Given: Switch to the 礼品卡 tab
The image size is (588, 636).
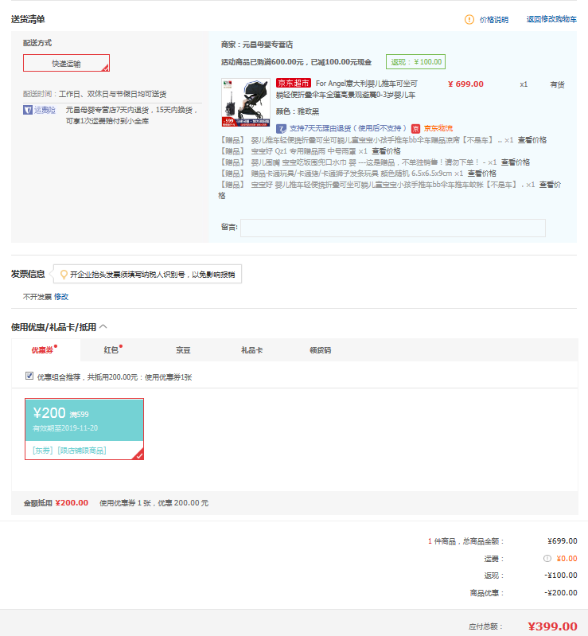Looking at the screenshot, I should [251, 350].
